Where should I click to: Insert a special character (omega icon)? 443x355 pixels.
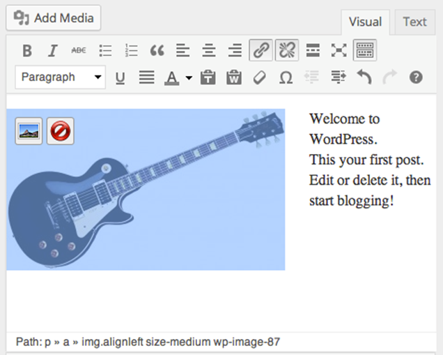pyautogui.click(x=286, y=77)
